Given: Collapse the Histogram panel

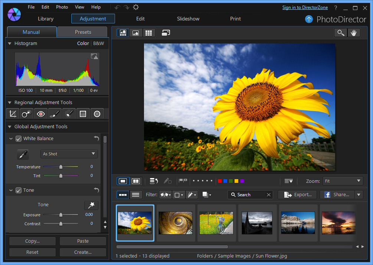Looking at the screenshot, I should (9, 43).
